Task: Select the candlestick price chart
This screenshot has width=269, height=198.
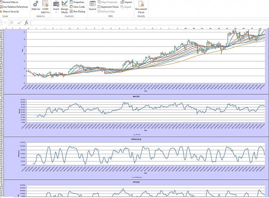Action: 136,61
